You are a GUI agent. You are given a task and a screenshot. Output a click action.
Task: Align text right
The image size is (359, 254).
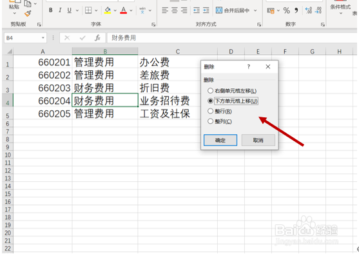point(184,10)
